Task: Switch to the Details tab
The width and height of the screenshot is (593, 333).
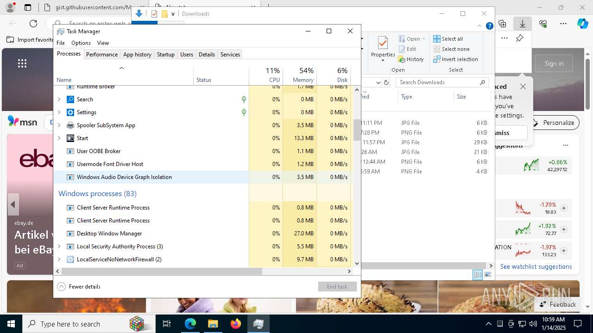Action: (207, 55)
